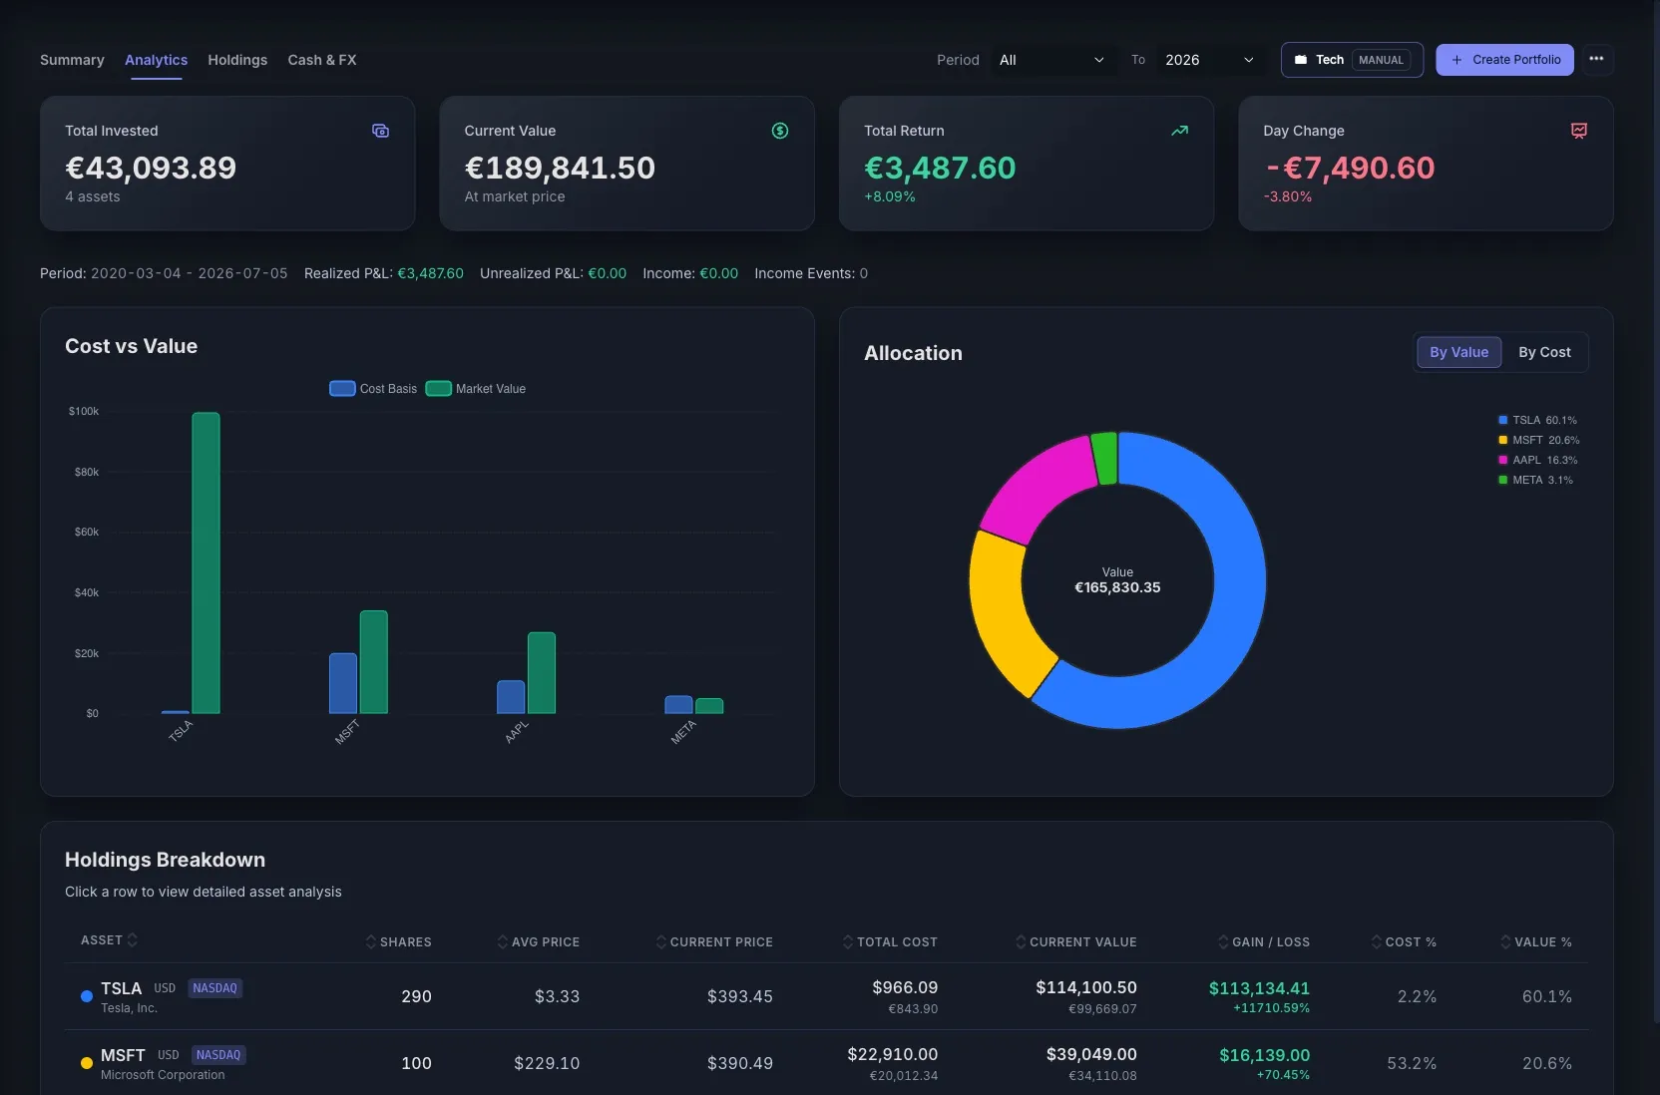The image size is (1660, 1095).
Task: Open the Holdings tab
Action: tap(237, 60)
